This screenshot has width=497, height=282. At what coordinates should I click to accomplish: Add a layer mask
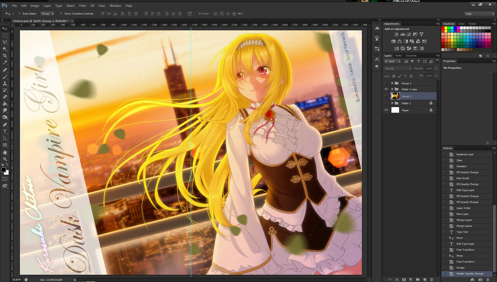click(x=404, y=280)
